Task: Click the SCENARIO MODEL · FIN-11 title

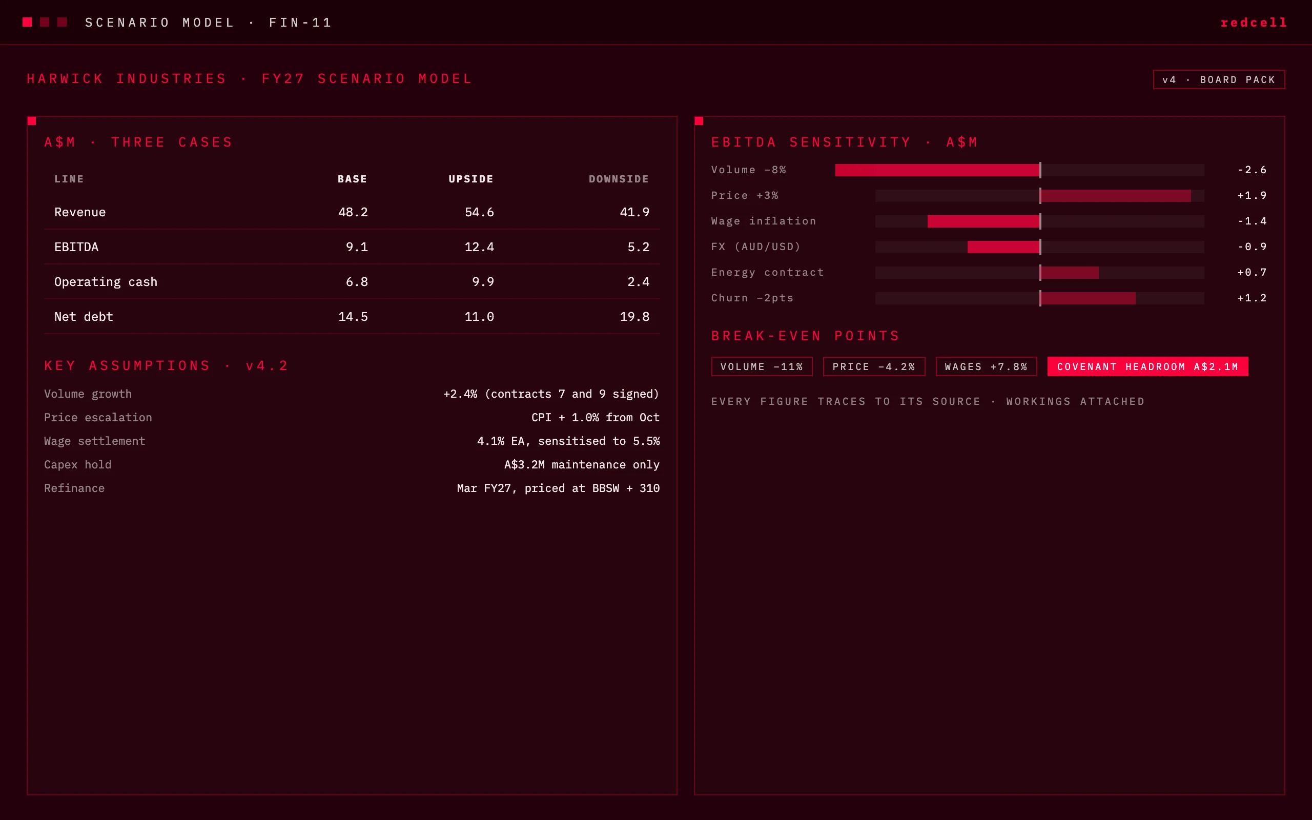Action: point(209,23)
